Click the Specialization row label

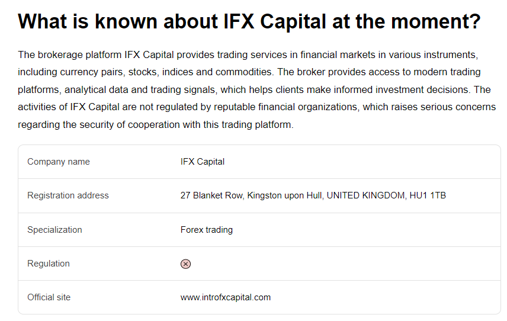(x=54, y=230)
